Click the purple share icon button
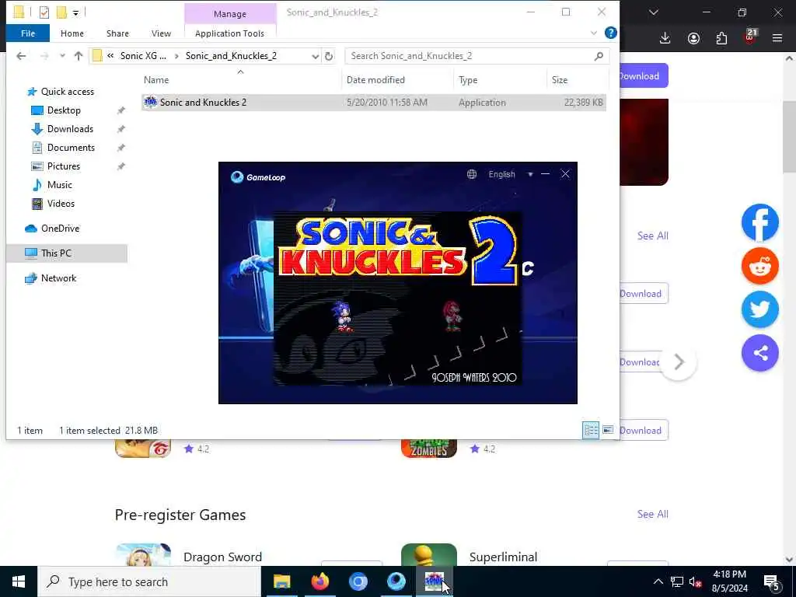The image size is (796, 597). 760,353
